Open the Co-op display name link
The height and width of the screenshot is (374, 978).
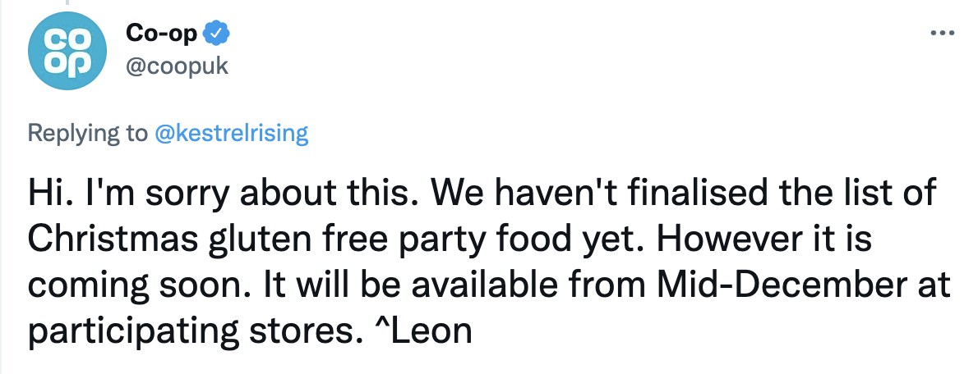(x=162, y=33)
